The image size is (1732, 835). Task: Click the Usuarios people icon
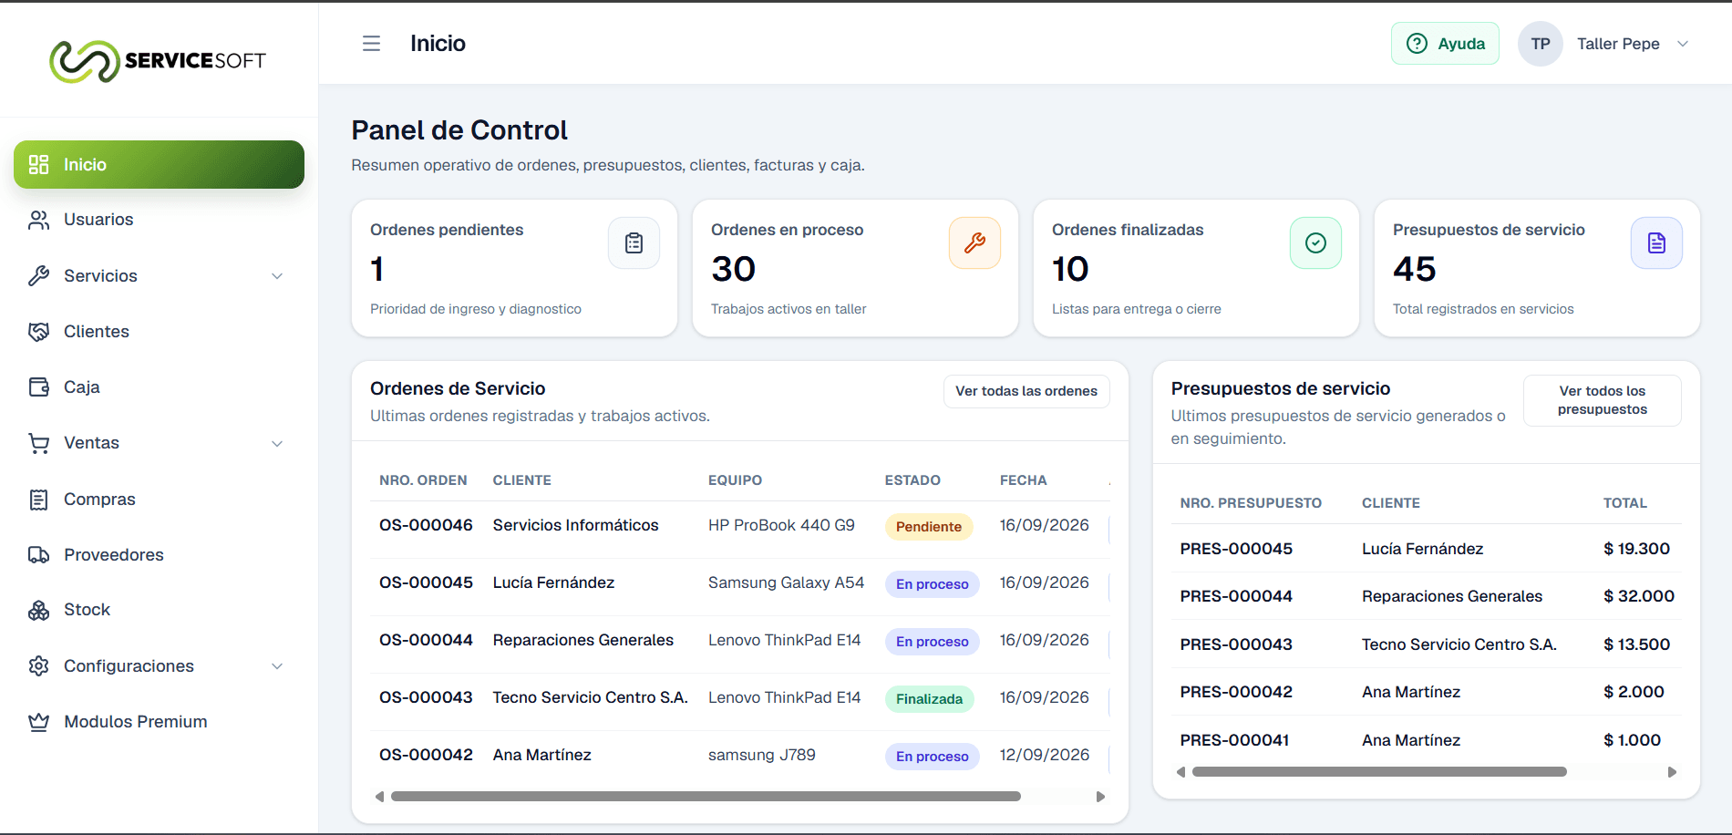tap(38, 220)
